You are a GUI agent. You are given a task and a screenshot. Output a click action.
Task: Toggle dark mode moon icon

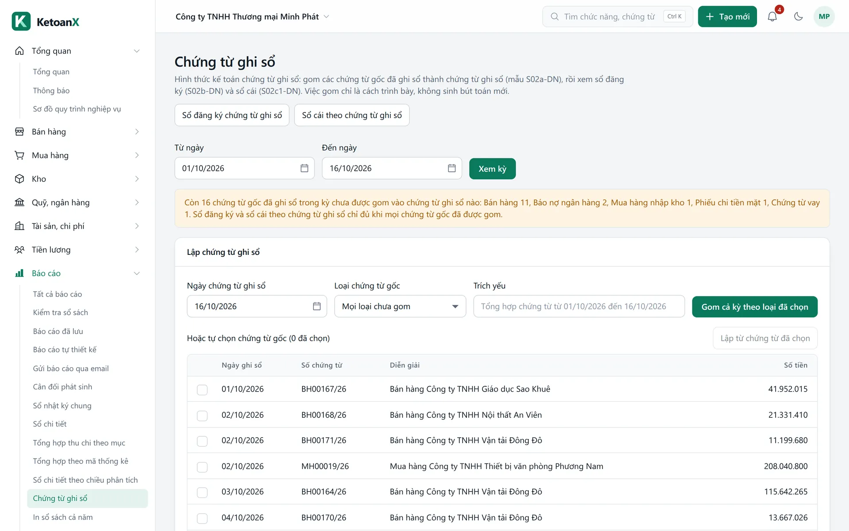pyautogui.click(x=798, y=17)
